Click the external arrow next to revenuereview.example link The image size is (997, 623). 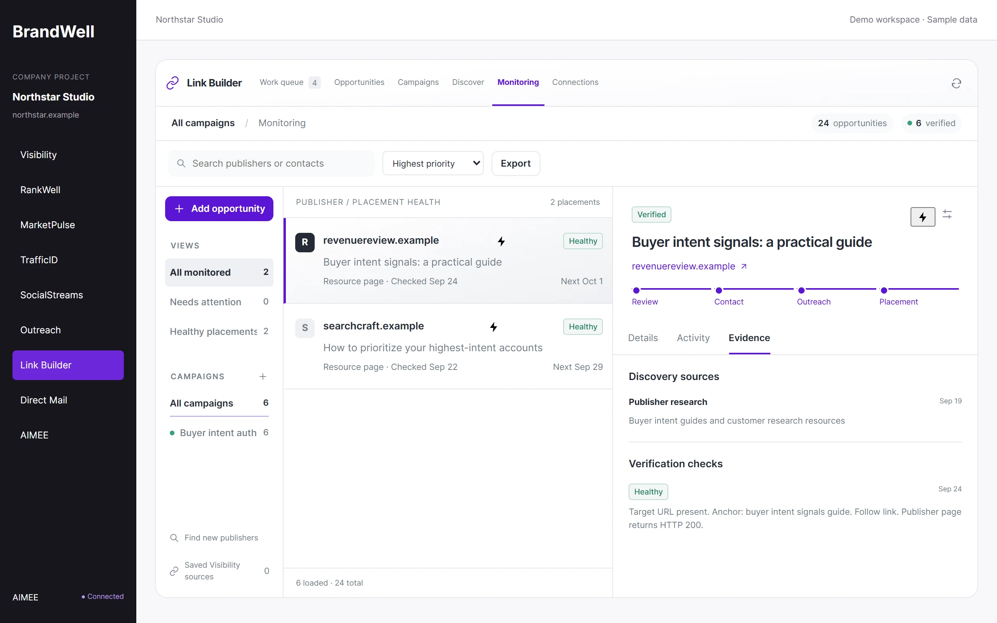(x=743, y=266)
